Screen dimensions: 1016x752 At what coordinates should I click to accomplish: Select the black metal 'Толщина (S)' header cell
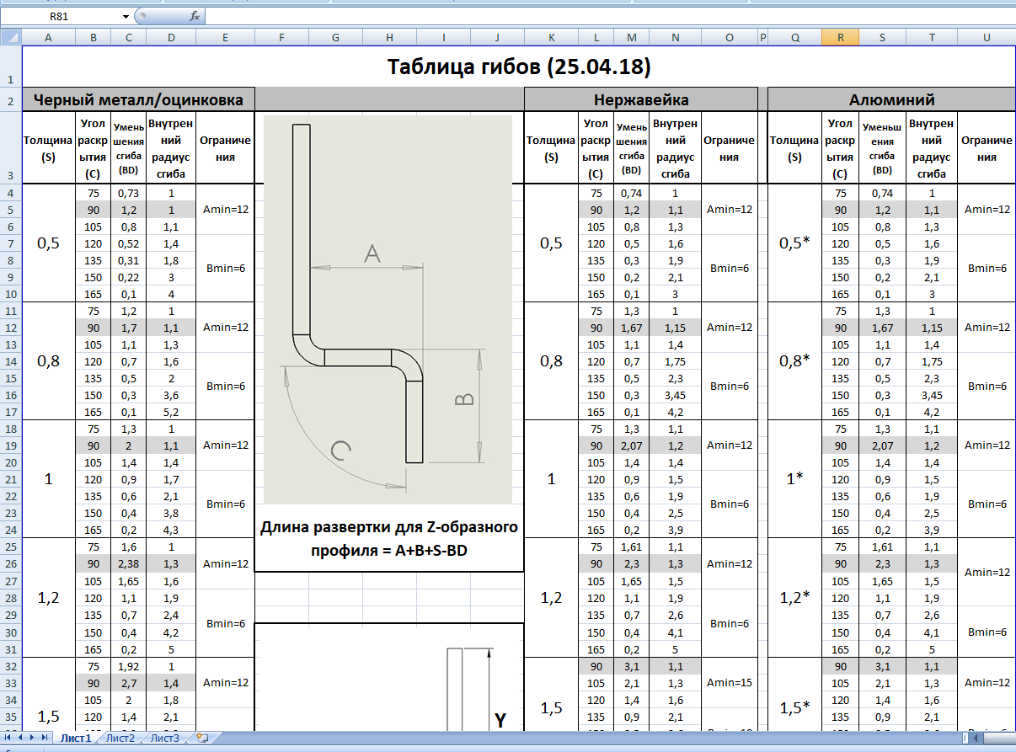pos(48,147)
